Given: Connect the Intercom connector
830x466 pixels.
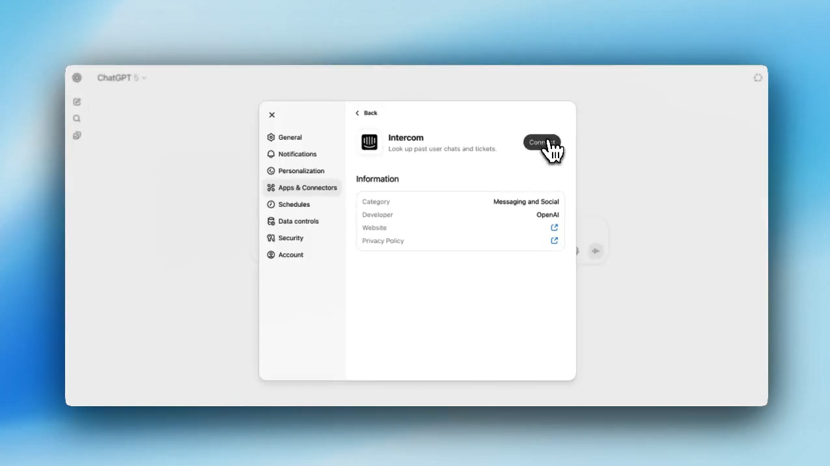Looking at the screenshot, I should tap(541, 143).
